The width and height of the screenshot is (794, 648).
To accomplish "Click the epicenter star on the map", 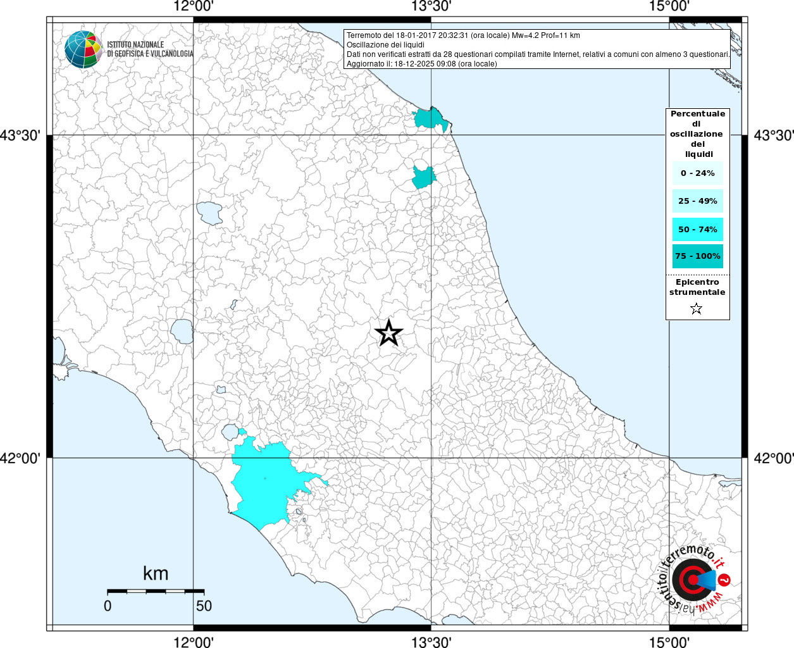I will point(389,333).
